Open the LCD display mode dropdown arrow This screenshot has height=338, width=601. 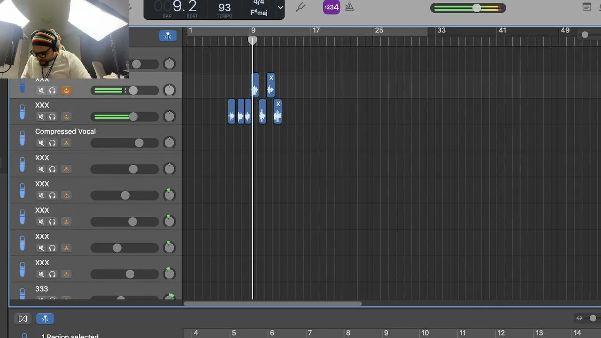click(x=280, y=8)
